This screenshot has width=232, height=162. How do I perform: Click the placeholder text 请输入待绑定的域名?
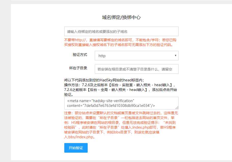(97, 32)
